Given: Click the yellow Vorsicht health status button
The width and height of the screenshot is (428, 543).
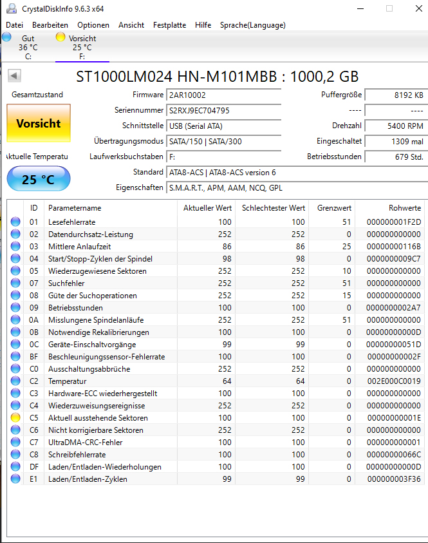Looking at the screenshot, I should pos(39,123).
